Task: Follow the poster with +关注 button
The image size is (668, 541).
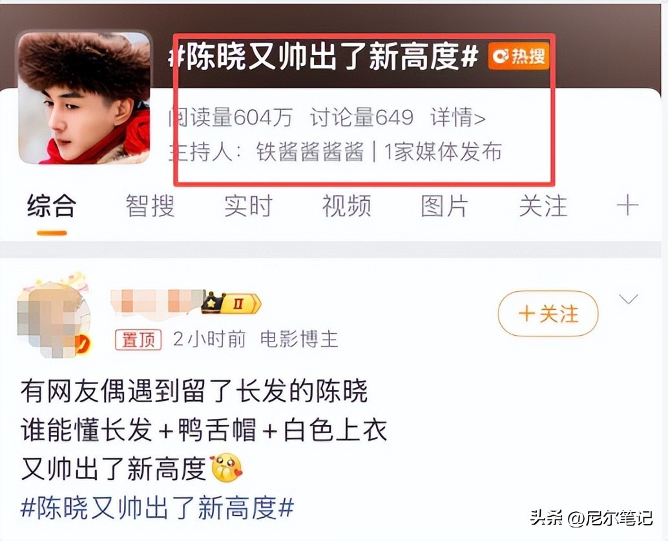Action: pos(548,314)
